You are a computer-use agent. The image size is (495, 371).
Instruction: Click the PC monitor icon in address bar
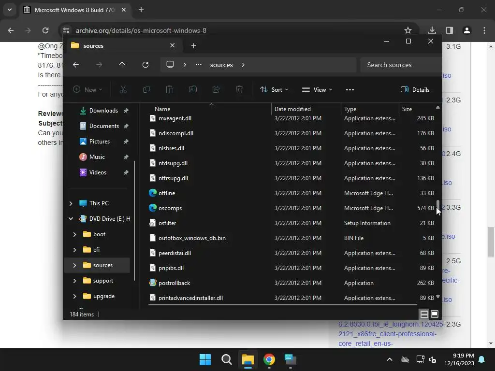[170, 65]
